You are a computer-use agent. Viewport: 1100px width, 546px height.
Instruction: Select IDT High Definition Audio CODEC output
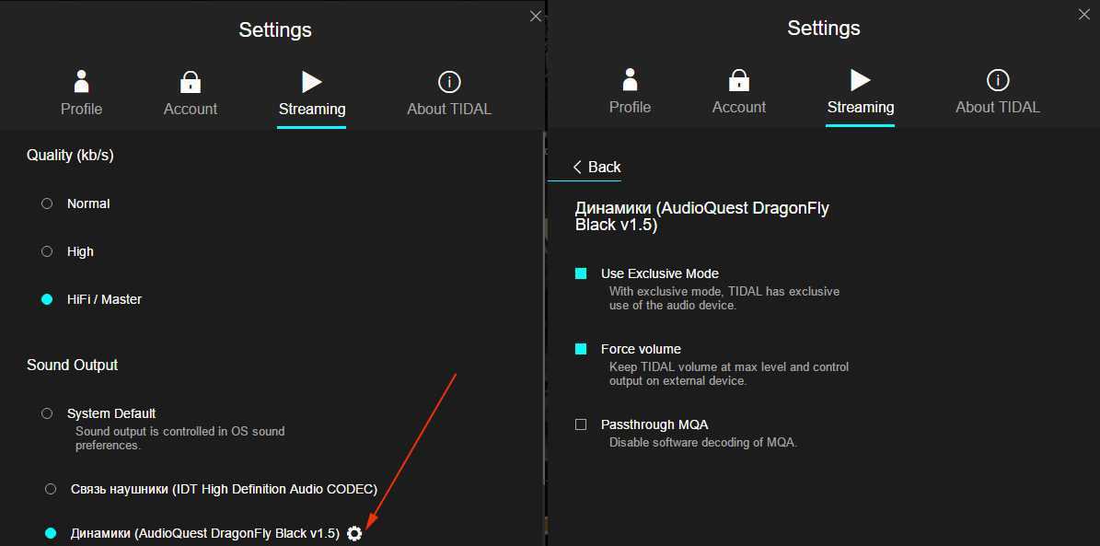pos(51,489)
